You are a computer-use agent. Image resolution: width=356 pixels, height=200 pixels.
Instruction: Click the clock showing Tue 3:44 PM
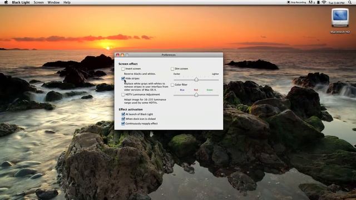coord(336,3)
